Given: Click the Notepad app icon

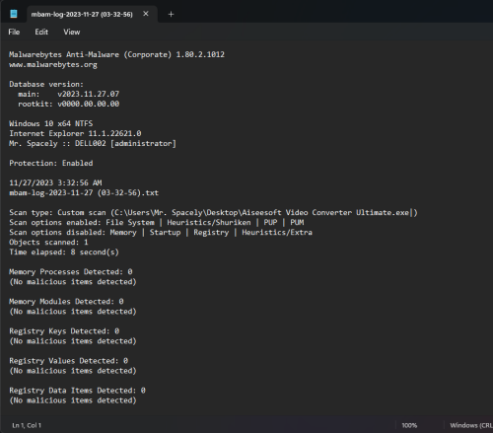Looking at the screenshot, I should (14, 14).
